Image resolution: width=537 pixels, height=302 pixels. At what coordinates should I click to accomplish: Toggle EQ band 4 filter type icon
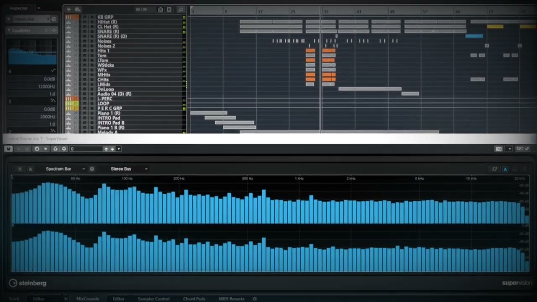point(53,71)
